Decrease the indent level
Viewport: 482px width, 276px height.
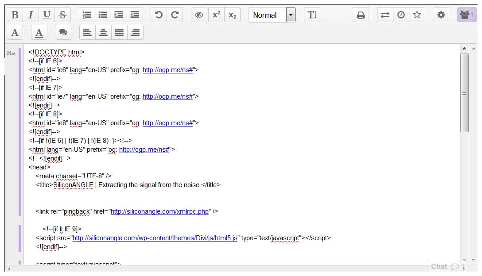tap(135, 15)
